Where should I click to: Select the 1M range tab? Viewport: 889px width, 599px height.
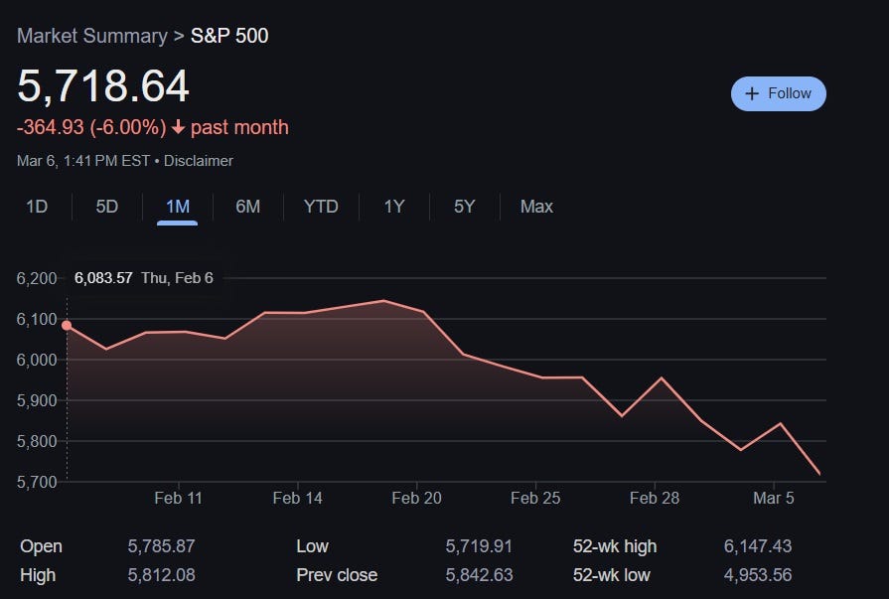tap(178, 207)
